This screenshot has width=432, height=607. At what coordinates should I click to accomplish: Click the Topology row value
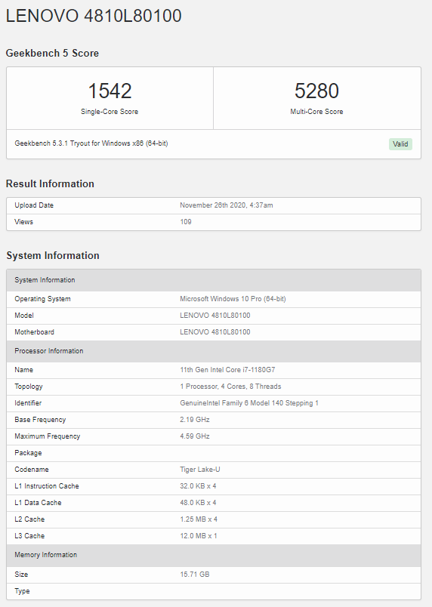click(230, 387)
